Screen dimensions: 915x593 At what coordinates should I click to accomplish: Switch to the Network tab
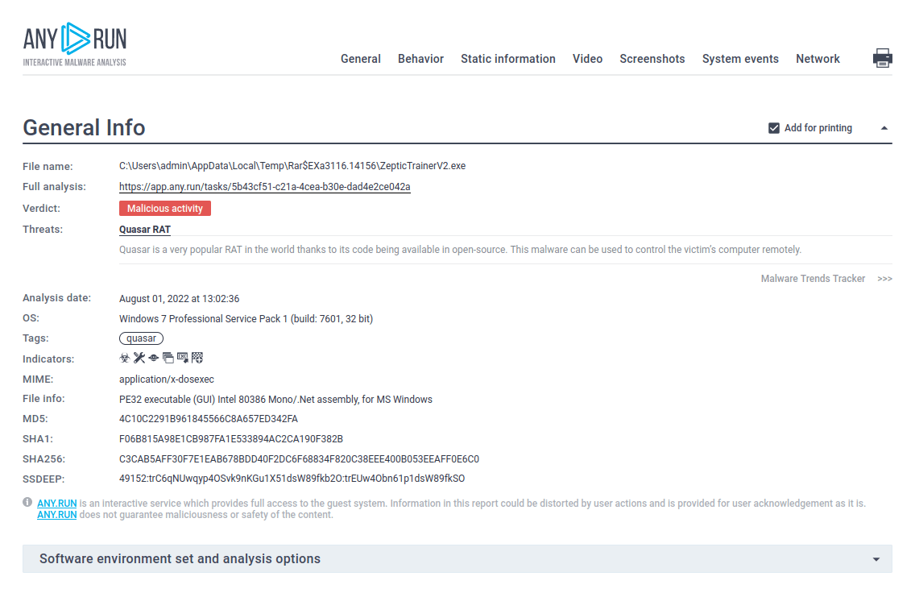818,59
